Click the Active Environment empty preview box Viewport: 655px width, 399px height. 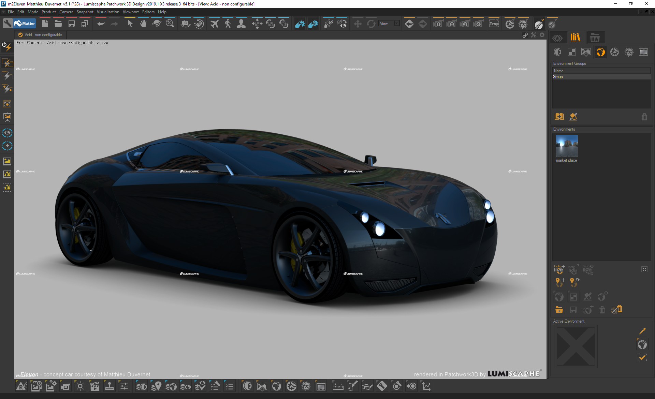pos(576,347)
